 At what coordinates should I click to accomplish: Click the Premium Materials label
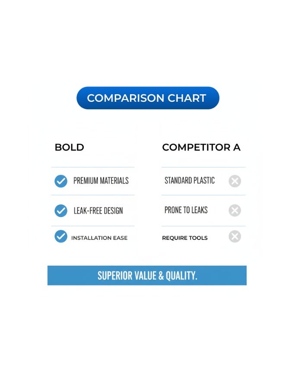(101, 181)
